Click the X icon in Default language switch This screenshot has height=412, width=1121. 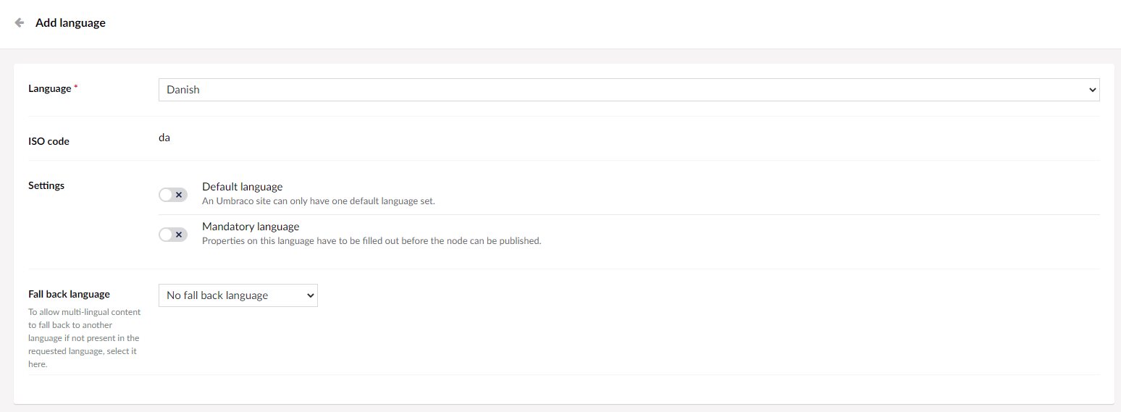179,195
